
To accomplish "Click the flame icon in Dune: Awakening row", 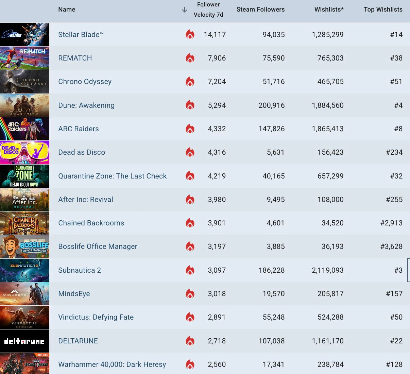I will coord(190,105).
